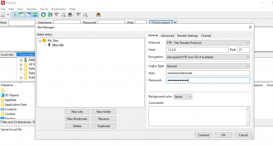Expand the Logon Type dropdown
The height and width of the screenshot is (145, 273).
208,66
